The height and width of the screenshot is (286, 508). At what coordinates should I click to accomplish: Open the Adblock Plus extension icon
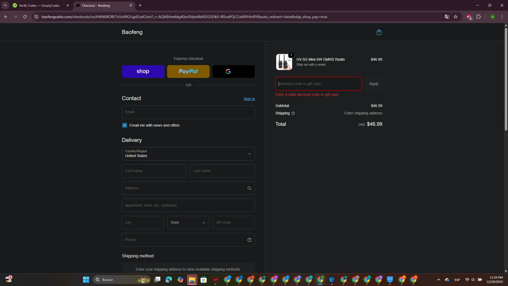[x=469, y=17]
